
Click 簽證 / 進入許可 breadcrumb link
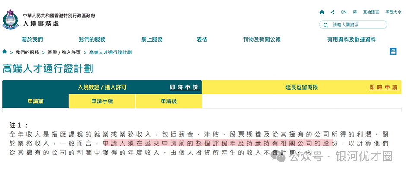pos(64,52)
